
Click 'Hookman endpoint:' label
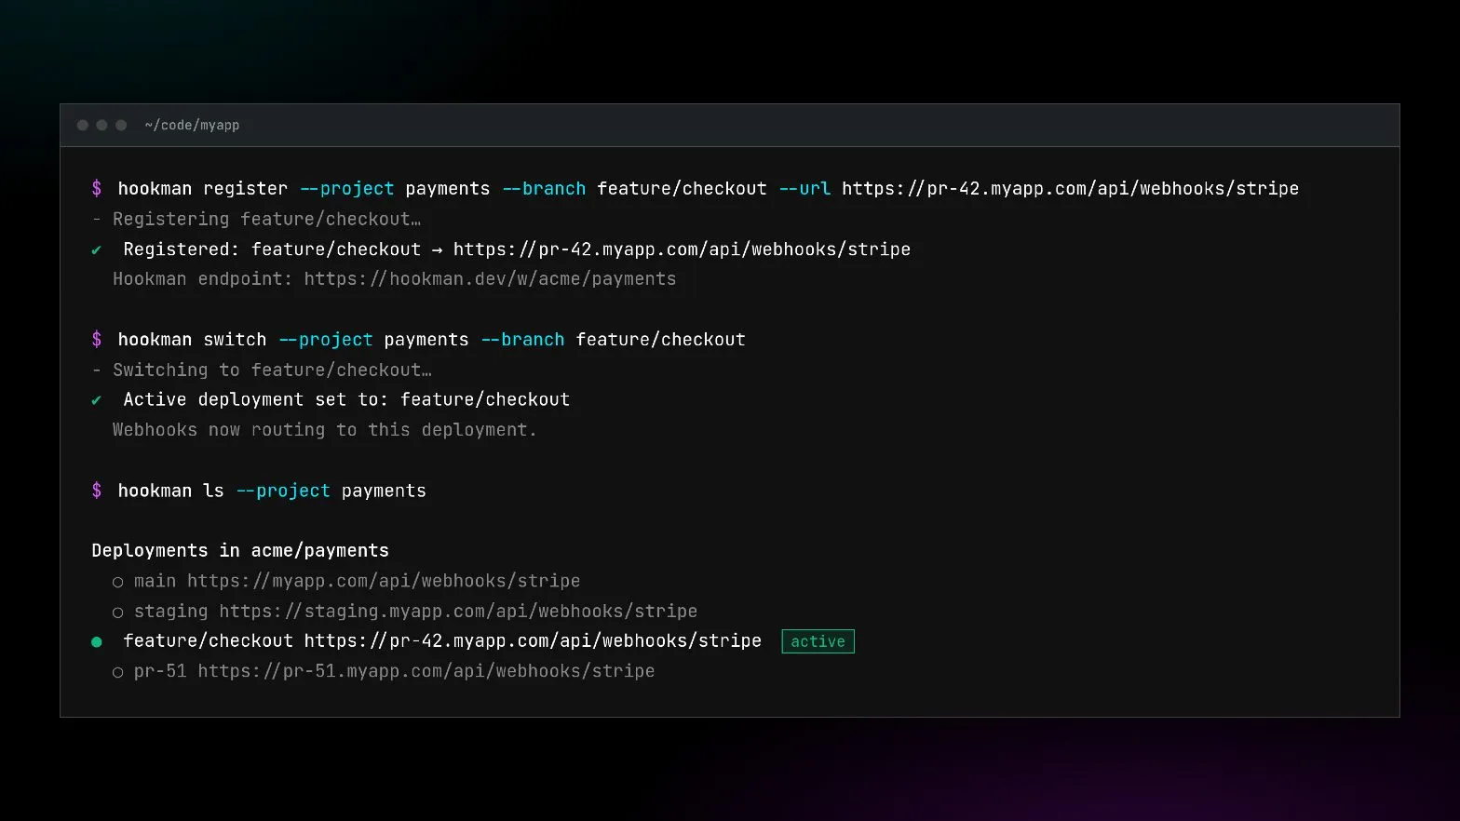click(203, 278)
